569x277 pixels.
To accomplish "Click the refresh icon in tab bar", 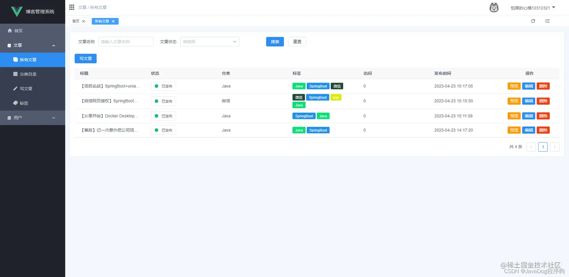I will [533, 21].
